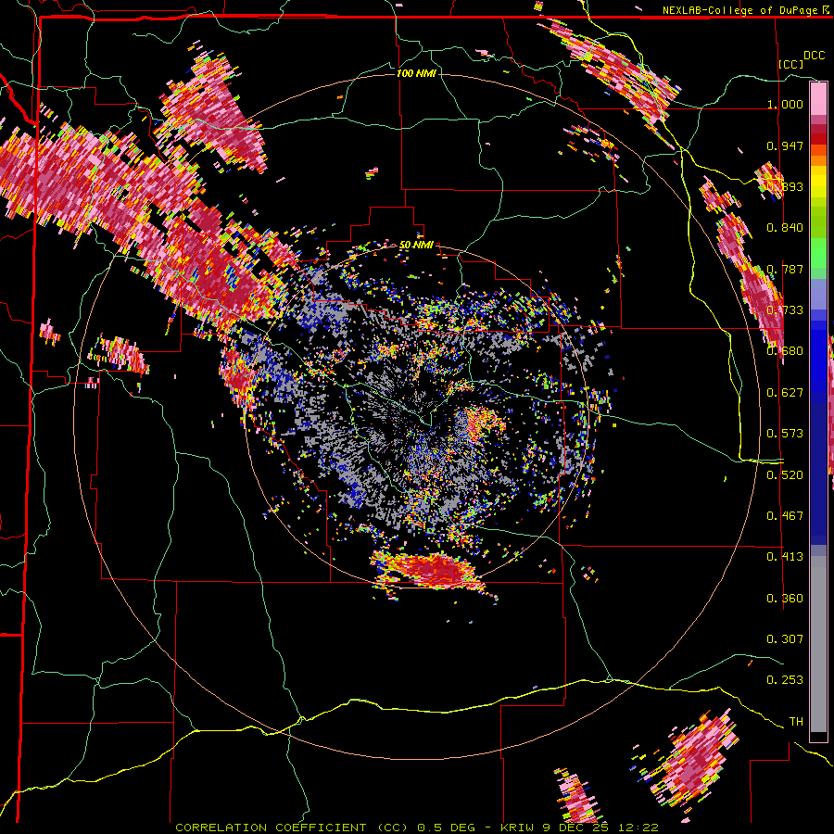Viewport: 834px width, 834px height.
Task: Select the 0.627 legend value
Action: click(785, 393)
